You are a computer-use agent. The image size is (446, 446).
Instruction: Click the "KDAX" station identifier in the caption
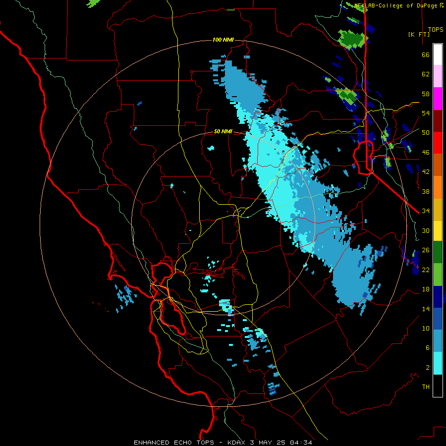[x=237, y=443]
